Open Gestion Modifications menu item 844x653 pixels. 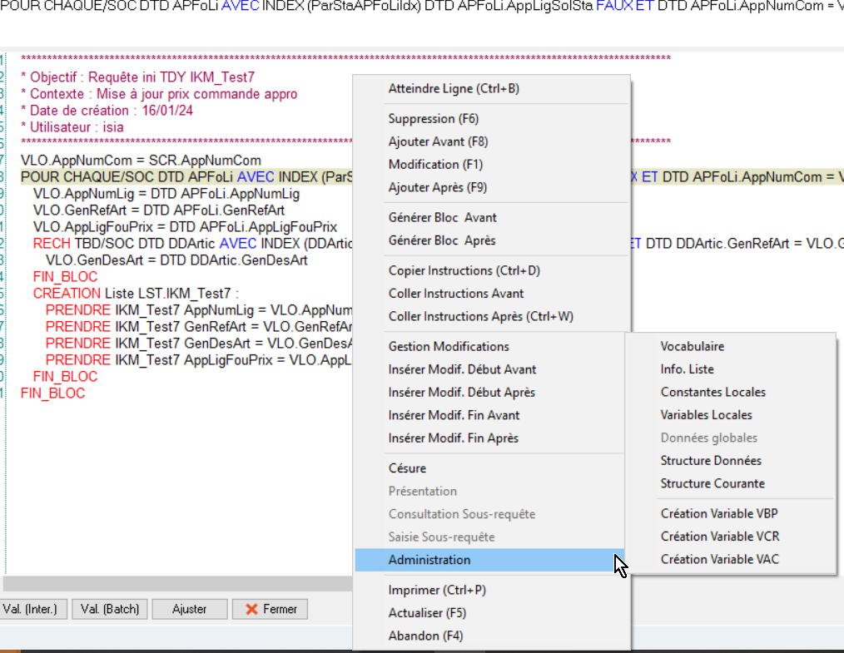click(x=449, y=346)
